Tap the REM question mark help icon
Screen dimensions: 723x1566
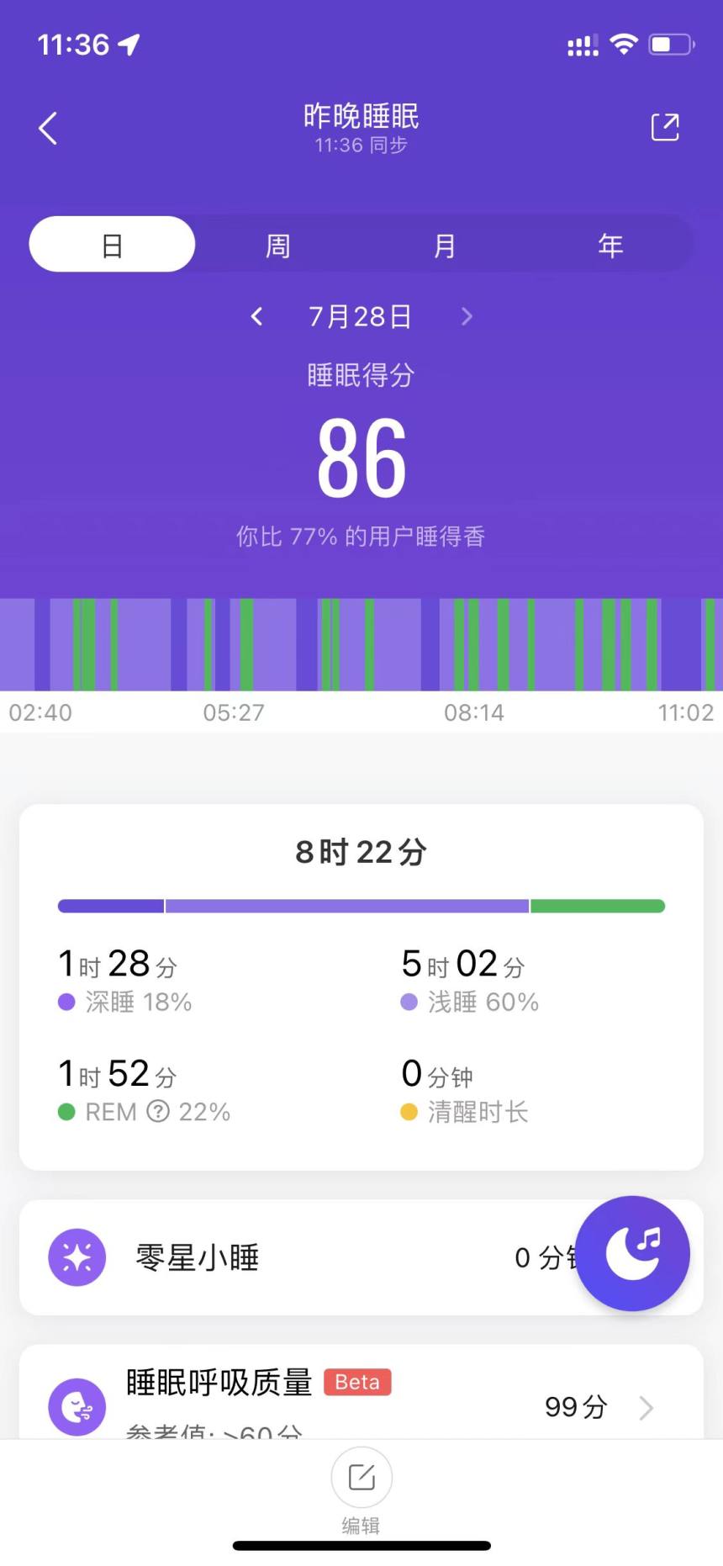point(158,1112)
